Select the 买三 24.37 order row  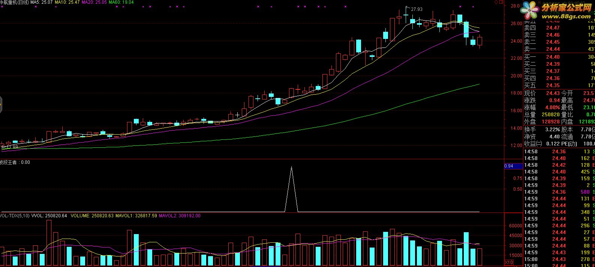[x=559, y=71]
